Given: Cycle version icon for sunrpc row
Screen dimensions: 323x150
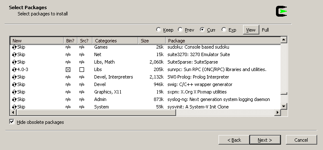Looking at the screenshot, I should [x=14, y=70].
